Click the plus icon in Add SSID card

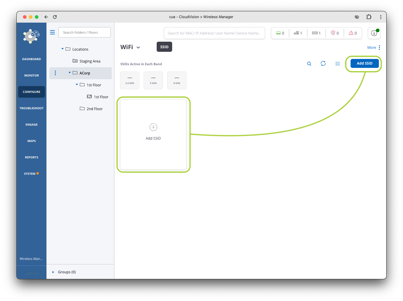click(153, 127)
